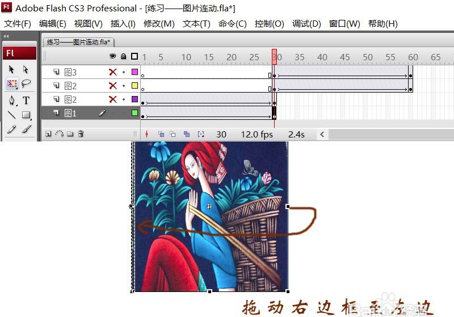Click the bottom-center transform handle of the image
The width and height of the screenshot is (454, 317).
[209, 291]
